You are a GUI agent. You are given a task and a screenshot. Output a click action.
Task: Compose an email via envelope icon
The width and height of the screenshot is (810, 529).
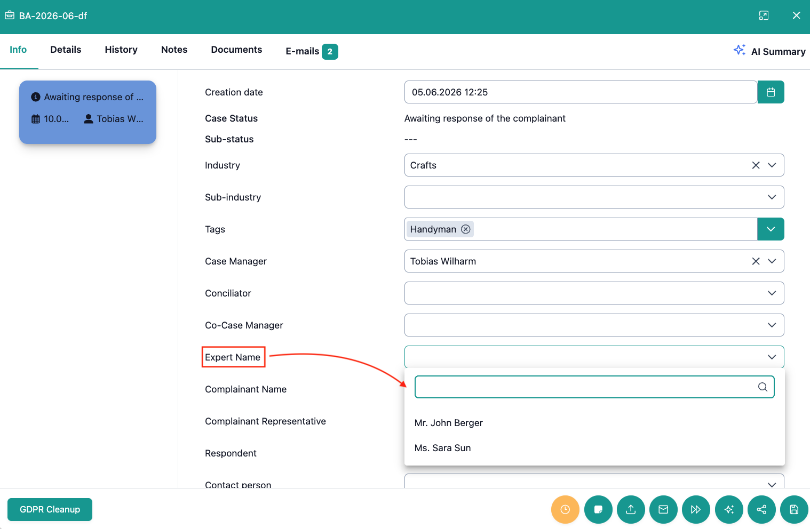(x=663, y=509)
